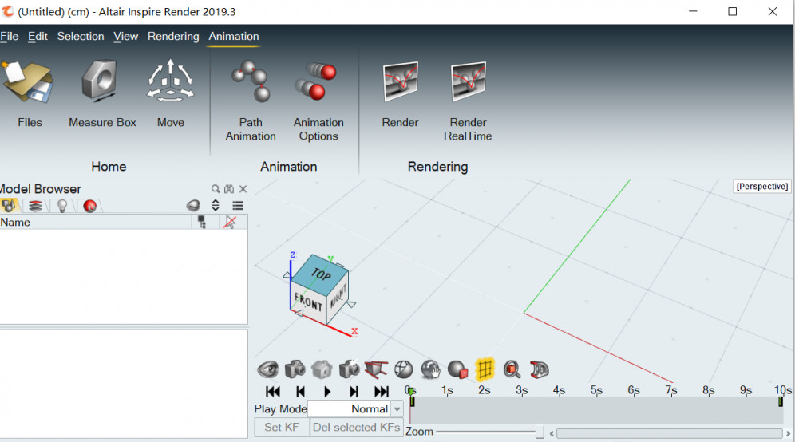Click the RIGHT face of the view cube

click(338, 297)
